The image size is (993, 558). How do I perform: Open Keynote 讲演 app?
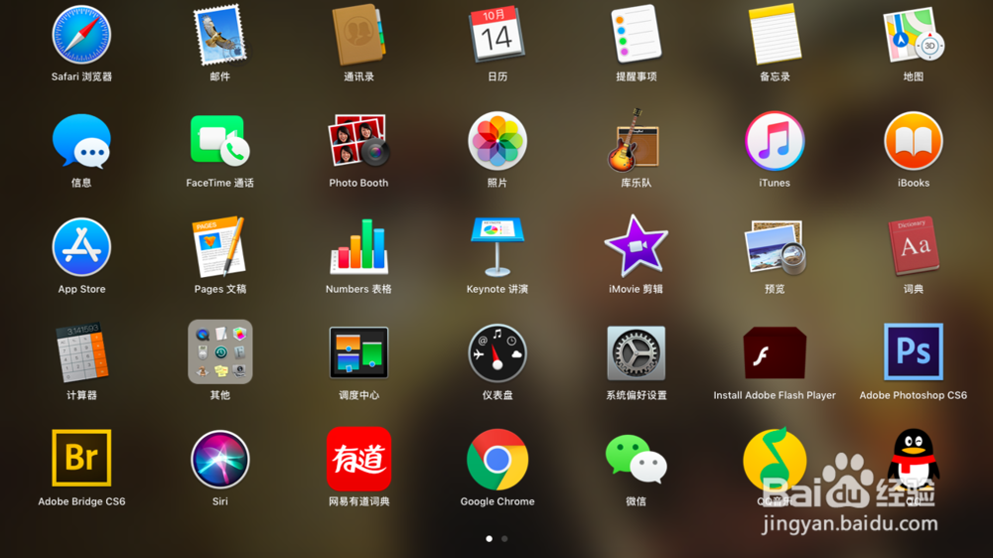tap(497, 247)
